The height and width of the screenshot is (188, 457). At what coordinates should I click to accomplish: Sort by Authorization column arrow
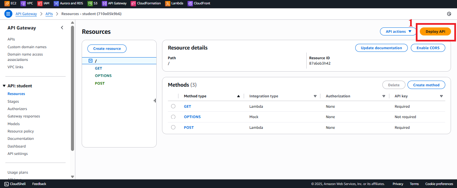384,96
